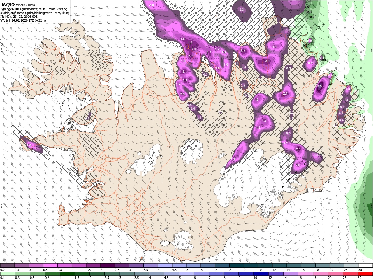Select the 'Vindur (10m)' heading text
The width and height of the screenshot is (373, 280).
(26, 5)
